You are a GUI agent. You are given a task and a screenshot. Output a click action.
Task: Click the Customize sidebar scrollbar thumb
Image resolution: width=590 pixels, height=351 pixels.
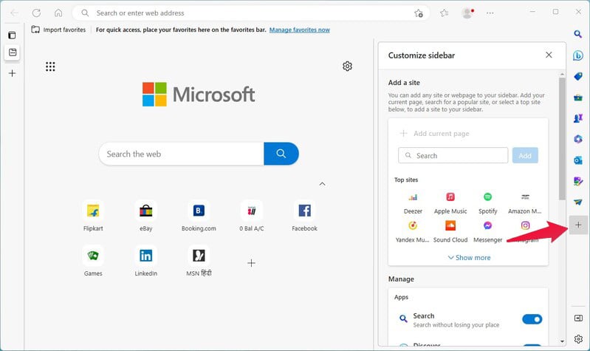coord(562,139)
